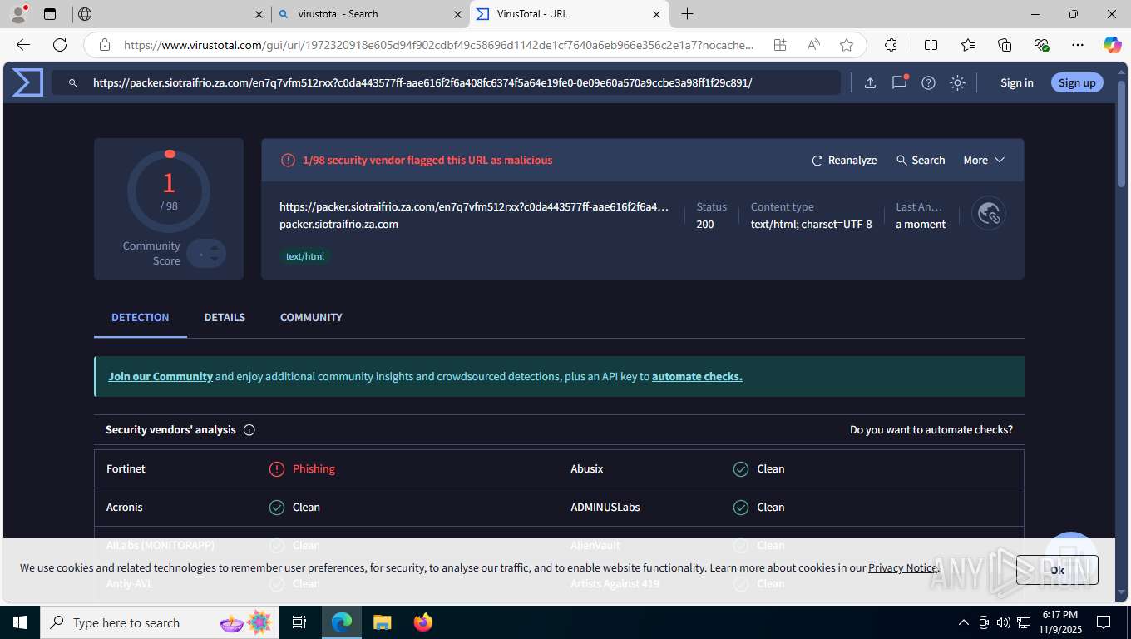Switch to the virustotal - Search tab
The image size is (1131, 639).
tap(370, 14)
